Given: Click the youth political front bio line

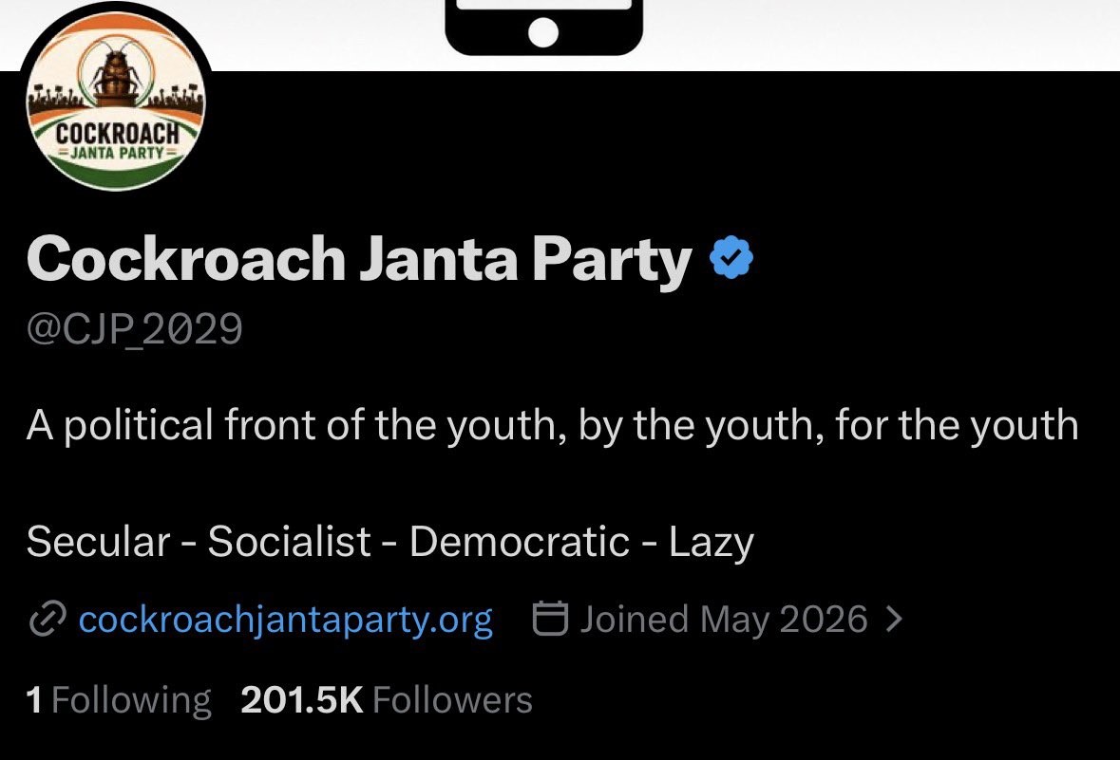Looking at the screenshot, I should (552, 426).
